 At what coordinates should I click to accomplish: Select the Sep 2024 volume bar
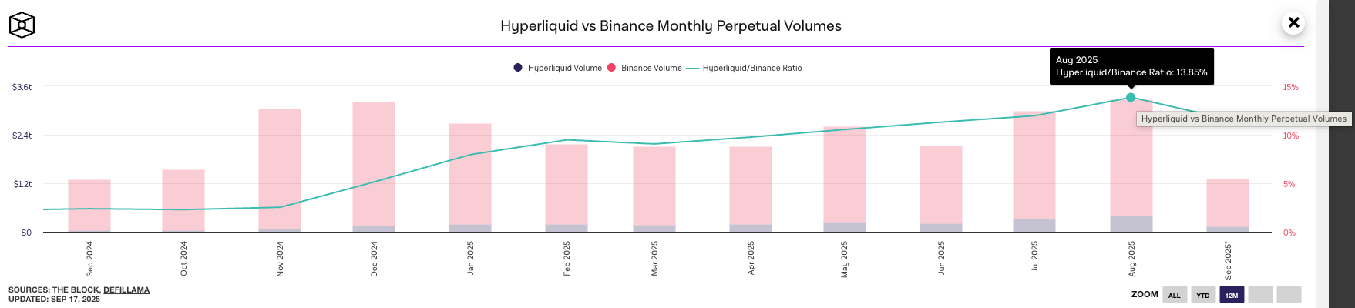tap(89, 204)
